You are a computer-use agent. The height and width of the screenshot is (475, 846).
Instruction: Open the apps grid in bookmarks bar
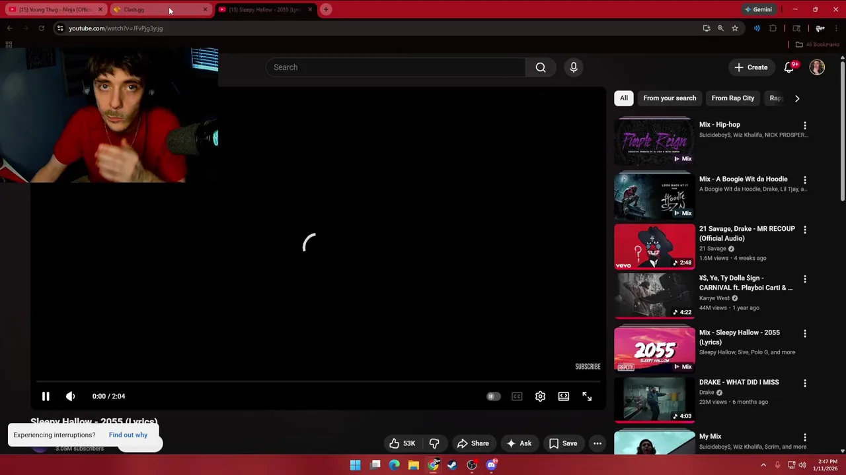(x=9, y=45)
